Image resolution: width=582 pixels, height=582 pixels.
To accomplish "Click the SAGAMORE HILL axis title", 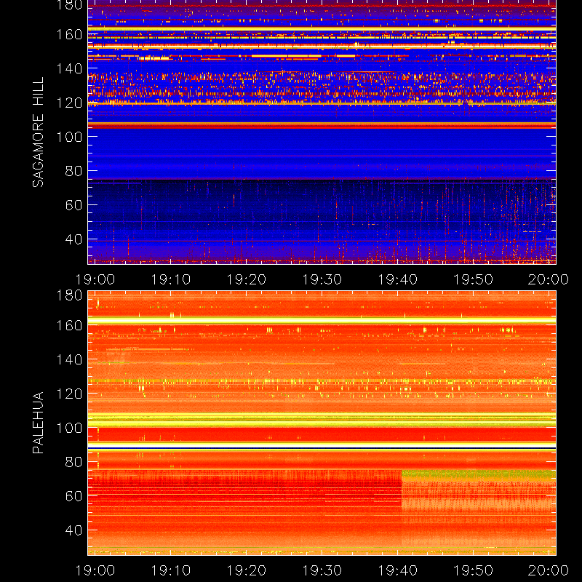I will pyautogui.click(x=38, y=132).
